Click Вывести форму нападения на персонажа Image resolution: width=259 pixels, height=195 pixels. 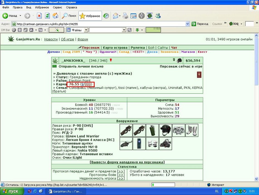coord(127,162)
